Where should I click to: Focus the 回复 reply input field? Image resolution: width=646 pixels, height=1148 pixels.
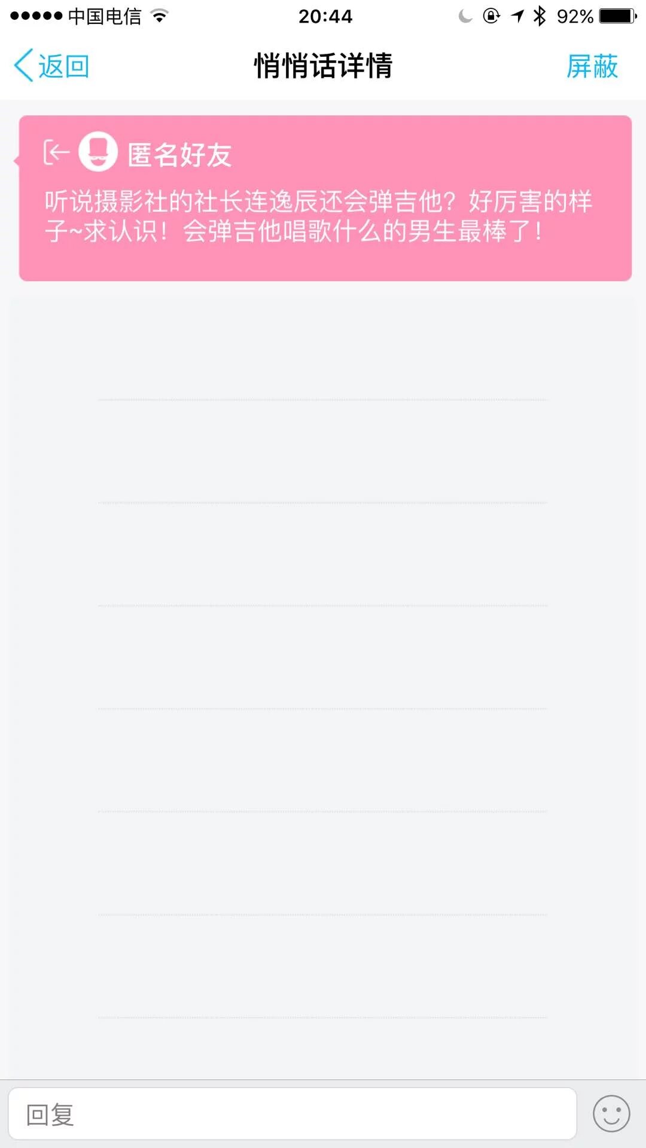point(292,1113)
